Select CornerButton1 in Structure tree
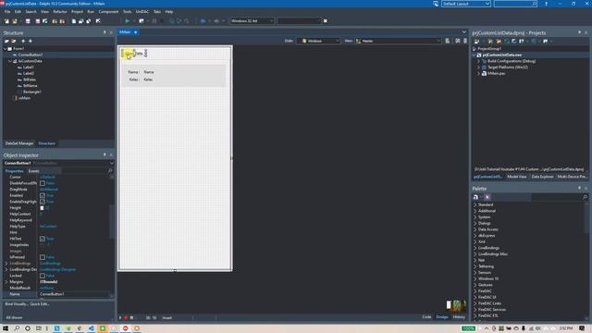The image size is (592, 333). click(31, 55)
